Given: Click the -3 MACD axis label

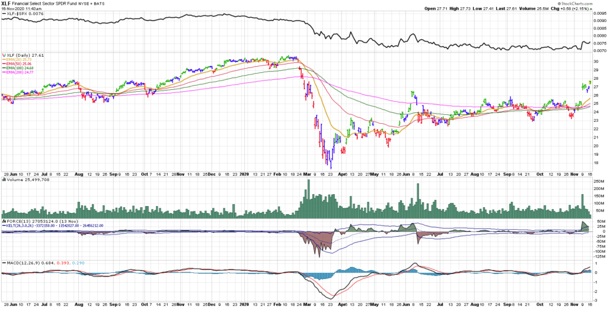Looking at the screenshot, I should tap(595, 300).
